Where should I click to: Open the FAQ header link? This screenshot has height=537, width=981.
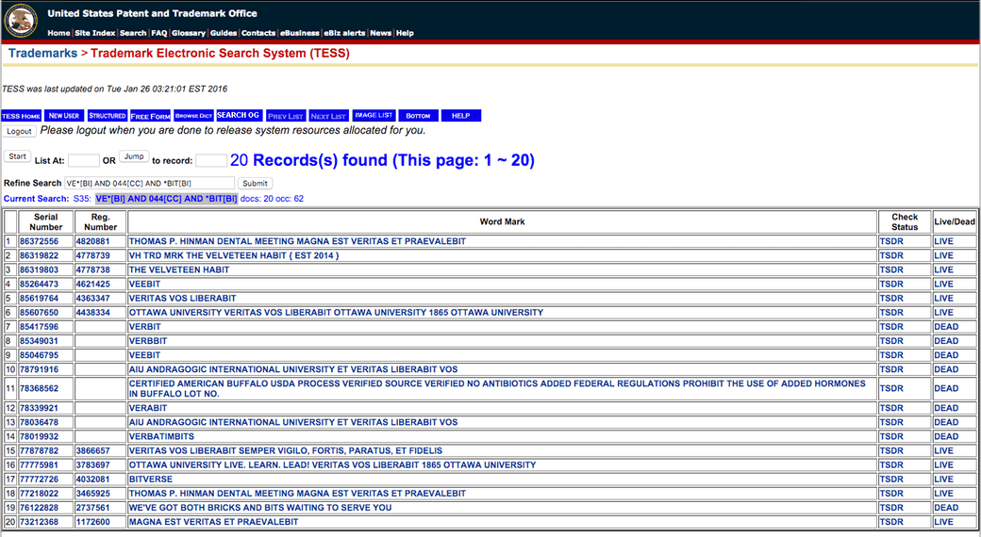pos(158,33)
